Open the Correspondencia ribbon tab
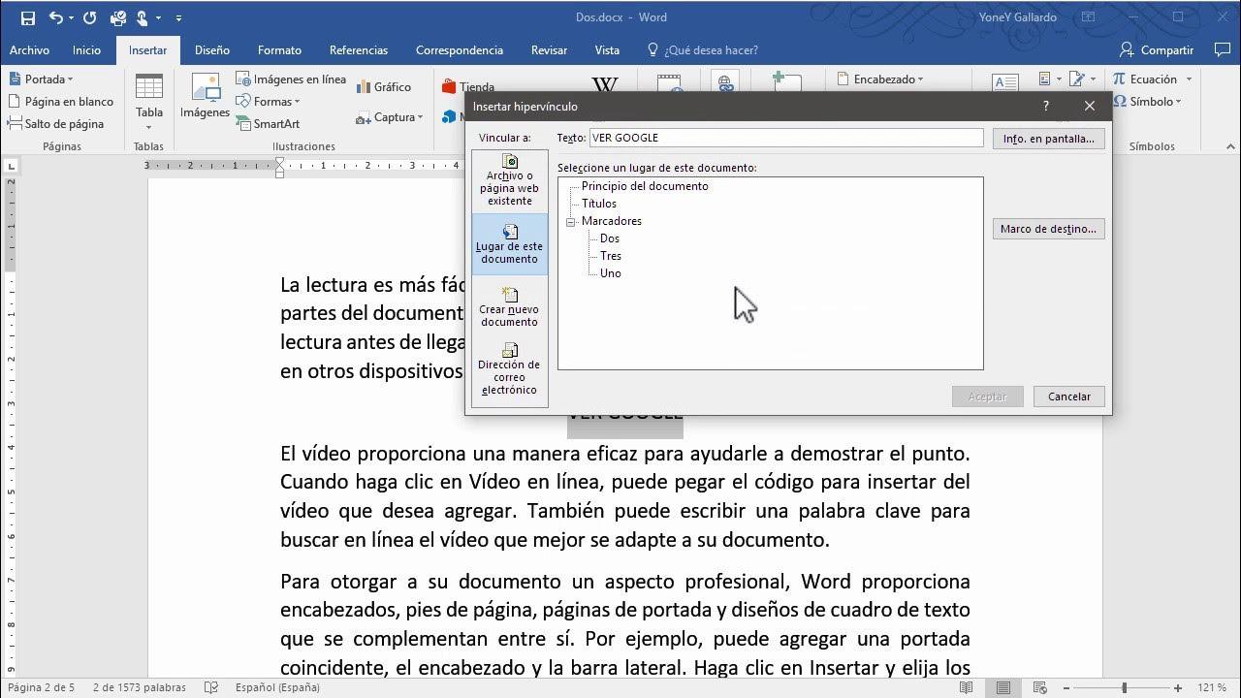The height and width of the screenshot is (698, 1241). point(459,49)
